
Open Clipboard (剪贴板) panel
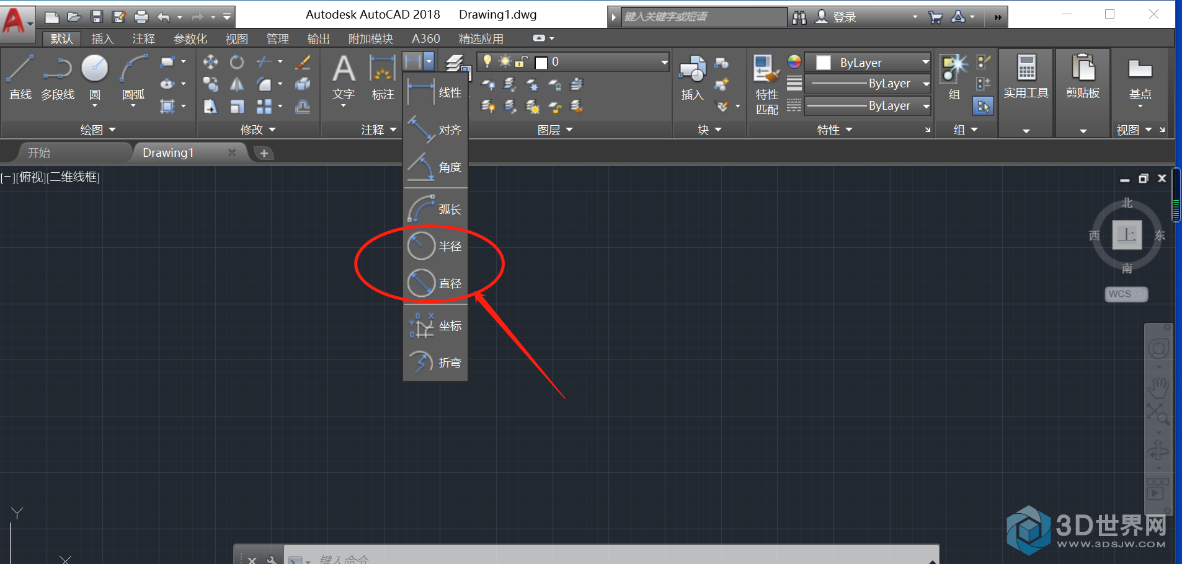[1083, 93]
